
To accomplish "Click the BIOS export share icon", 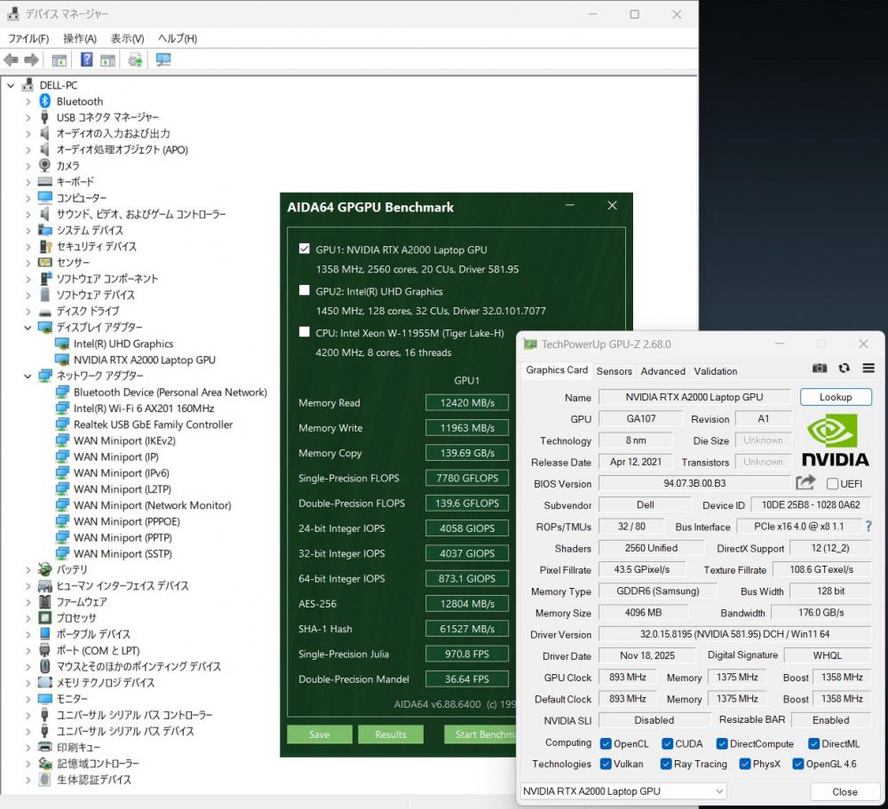I will 805,483.
